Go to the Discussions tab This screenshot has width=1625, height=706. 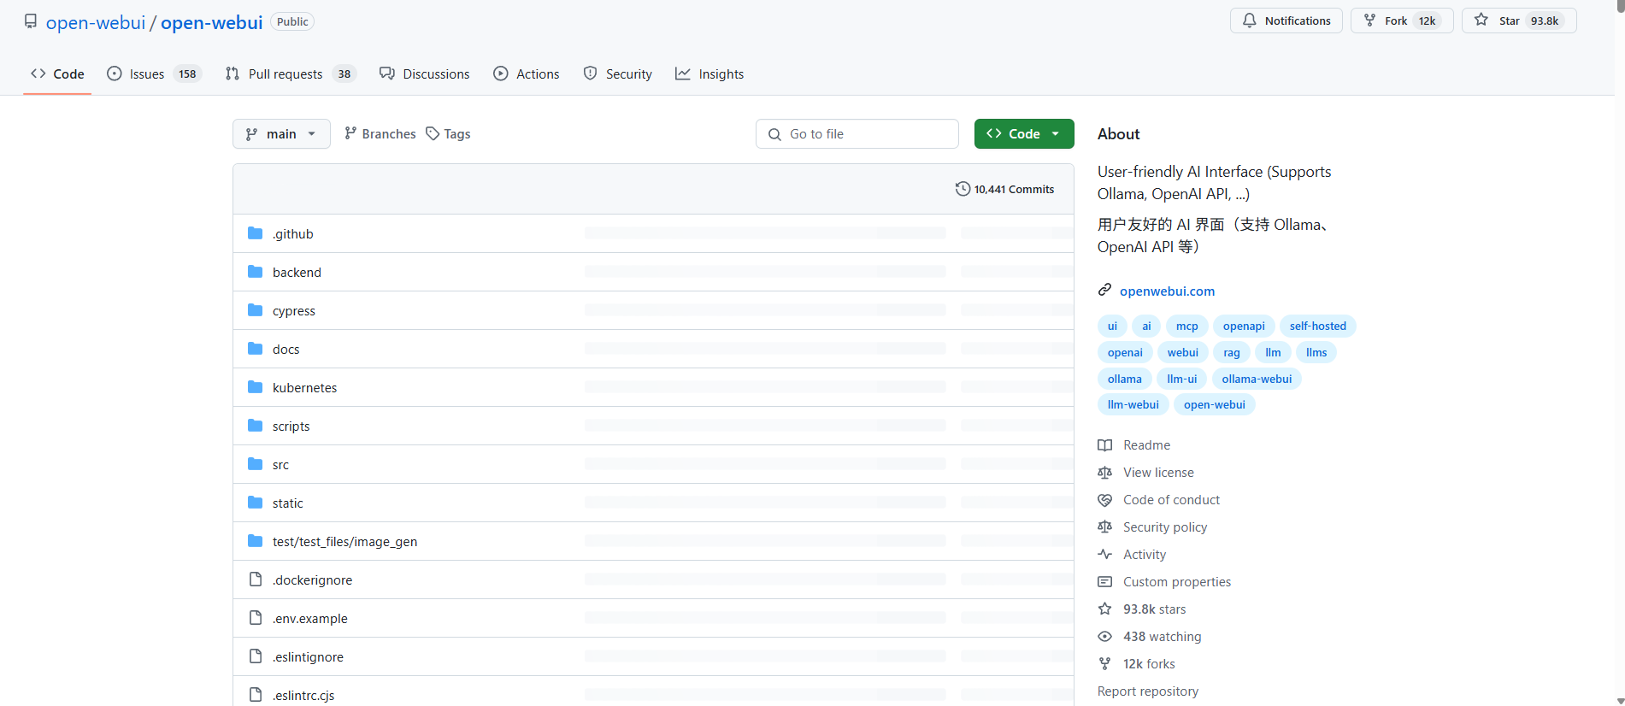pyautogui.click(x=425, y=74)
